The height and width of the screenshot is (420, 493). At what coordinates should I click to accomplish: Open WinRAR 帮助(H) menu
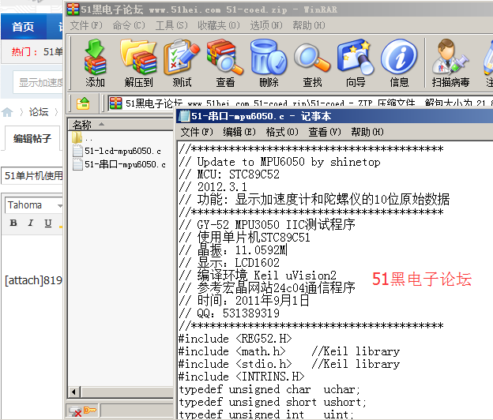309,25
